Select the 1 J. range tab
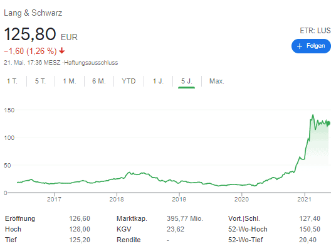This screenshot has width=336, height=251. 158,81
